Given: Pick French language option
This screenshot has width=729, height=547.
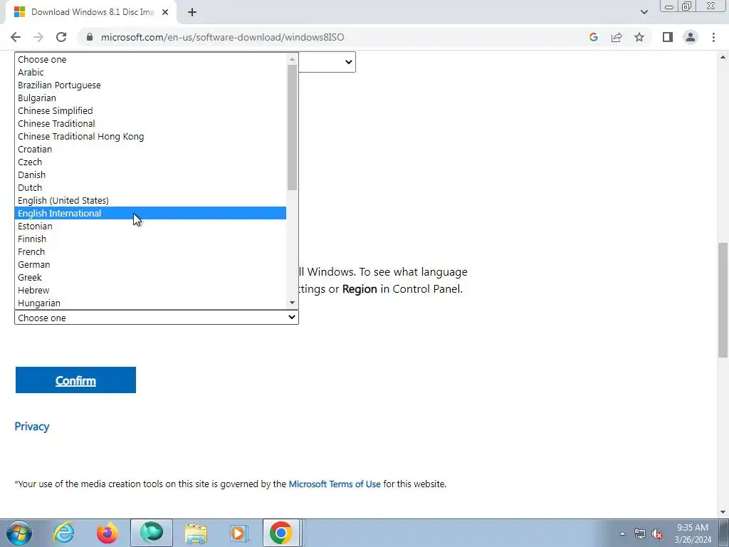Looking at the screenshot, I should (x=150, y=251).
